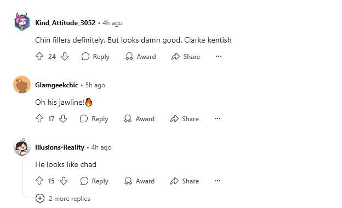Give an award to Illusions-Reality's comment
This screenshot has height=208, width=342.
point(139,181)
